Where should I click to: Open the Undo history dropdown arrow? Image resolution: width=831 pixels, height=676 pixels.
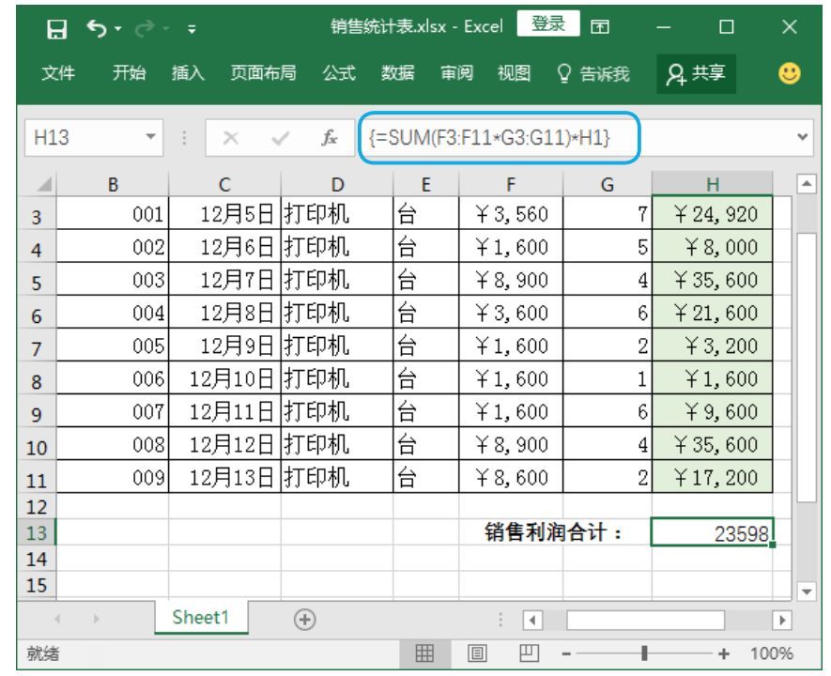(117, 28)
